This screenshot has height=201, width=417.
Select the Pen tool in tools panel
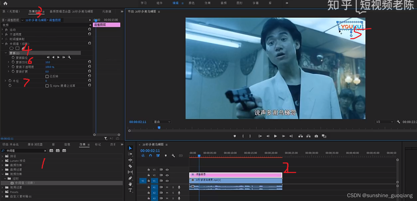[x=130, y=178]
